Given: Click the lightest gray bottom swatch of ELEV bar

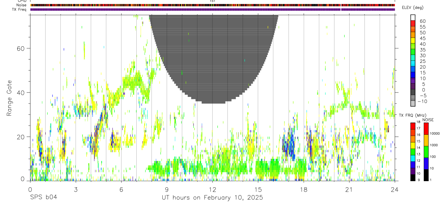Looking at the screenshot, I should 413,103.
